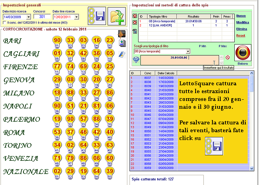Click the stacked pictures icon below waveform icon
Screen dimensions: 259x185
[121, 43]
